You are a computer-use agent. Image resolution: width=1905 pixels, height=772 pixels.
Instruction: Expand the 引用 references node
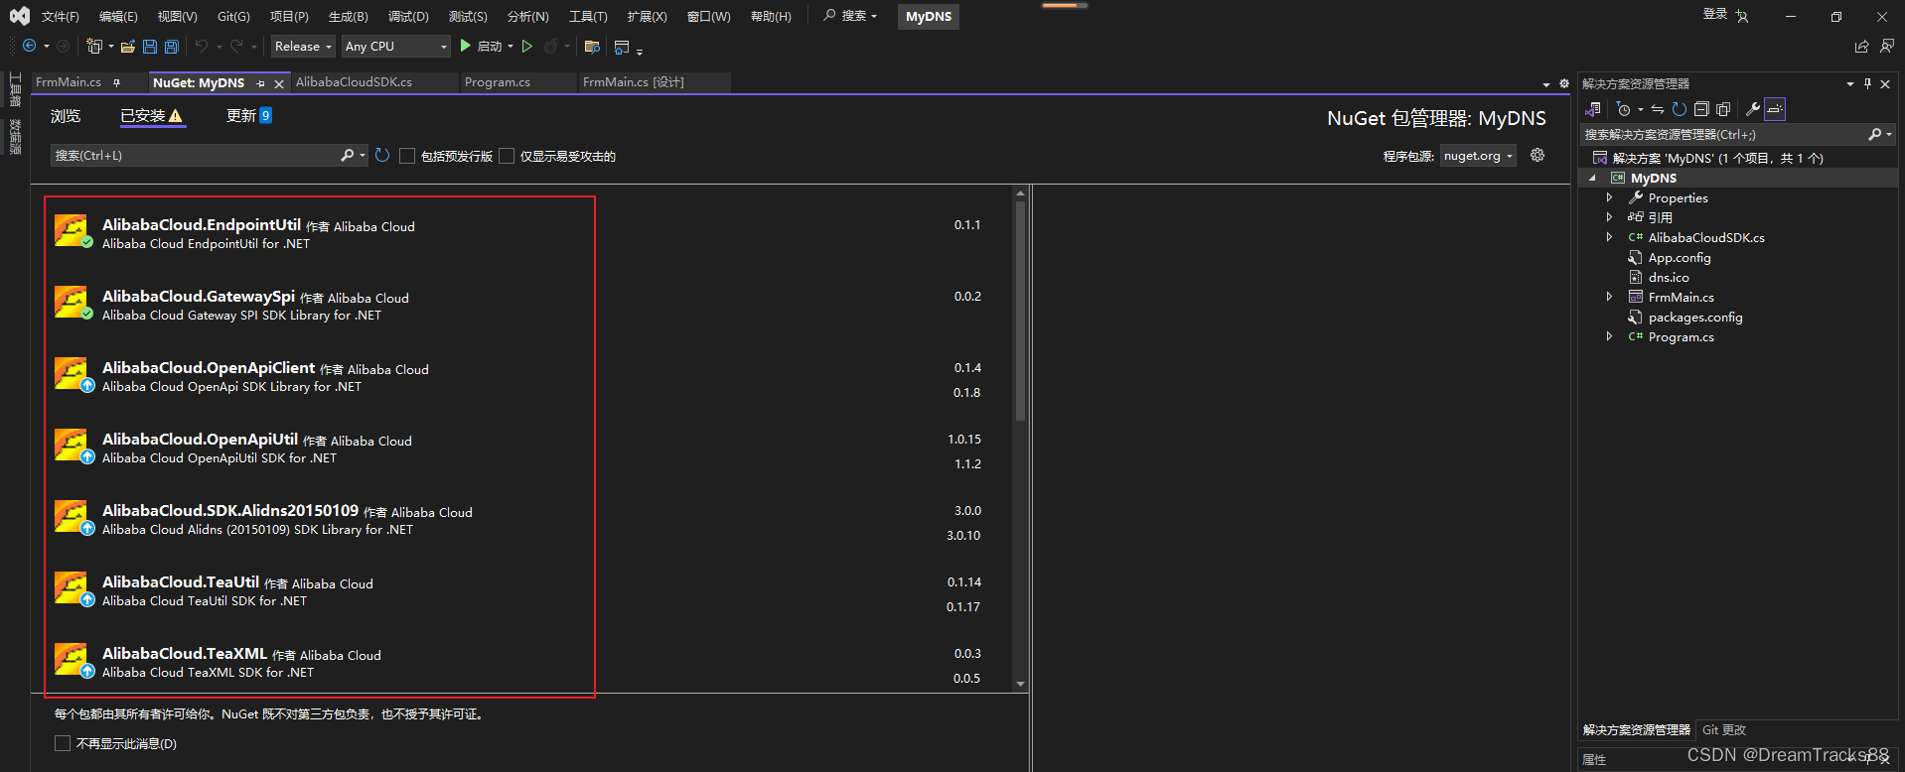click(x=1609, y=216)
